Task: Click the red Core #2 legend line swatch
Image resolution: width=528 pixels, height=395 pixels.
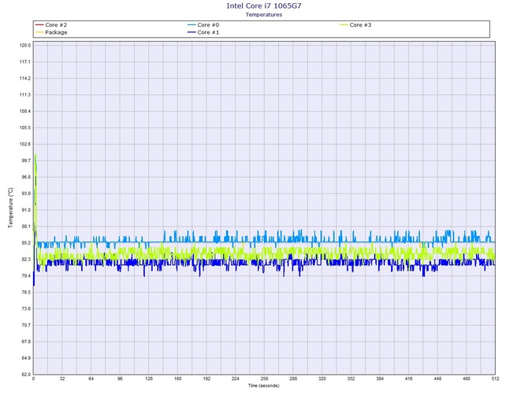Action: coord(39,25)
